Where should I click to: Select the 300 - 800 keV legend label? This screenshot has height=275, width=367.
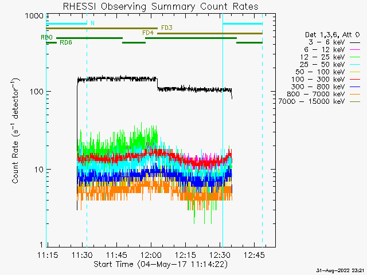[x=318, y=87]
